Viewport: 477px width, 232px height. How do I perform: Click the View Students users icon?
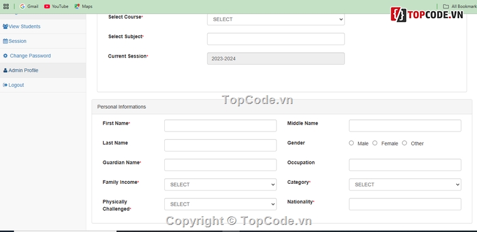(5, 26)
